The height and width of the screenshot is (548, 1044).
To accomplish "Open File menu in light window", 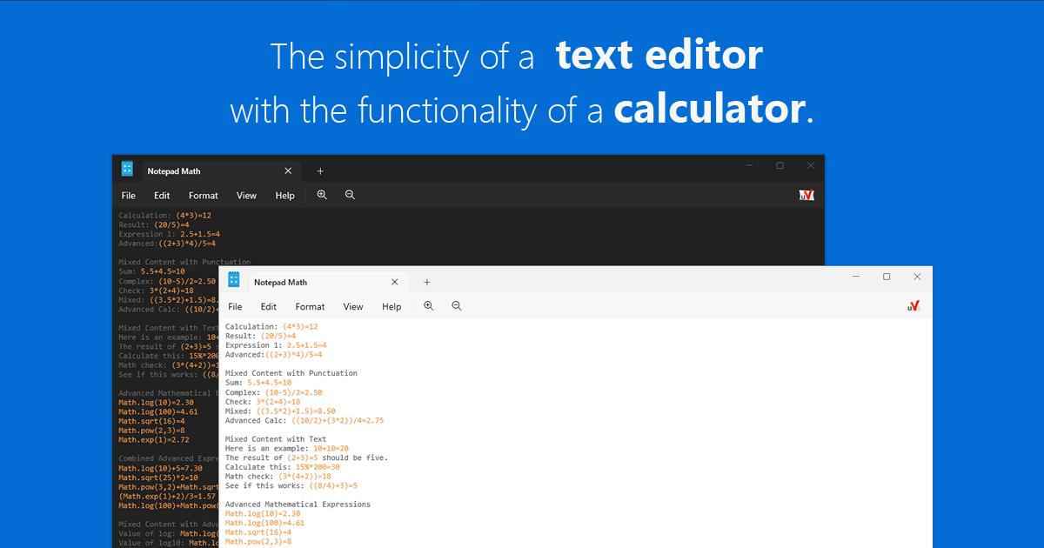I will click(x=235, y=307).
